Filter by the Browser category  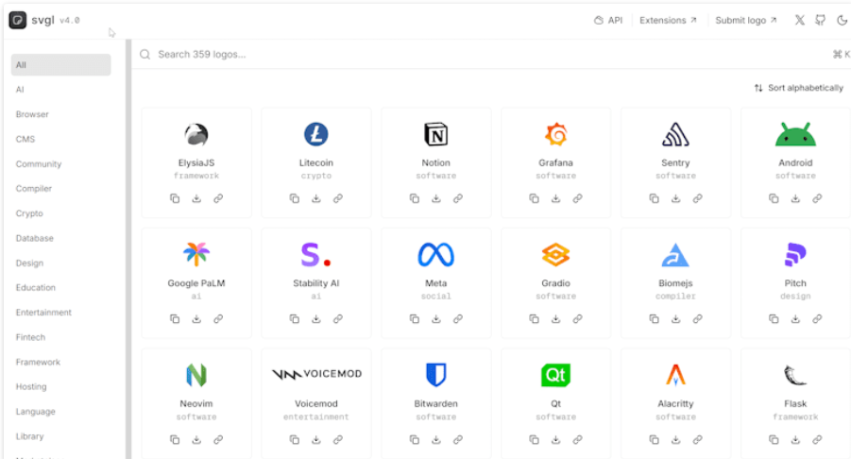point(32,114)
